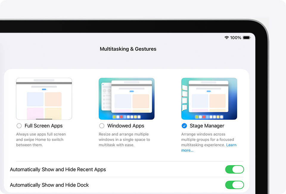
Task: Click 'Automatically Show and Hide Dock' label
Action: click(49, 185)
